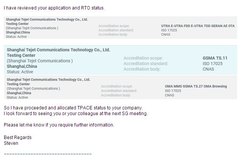Click 'Status: Active' in the OMA MMS card
Viewport: 241px width, 155px height.
(17, 97)
